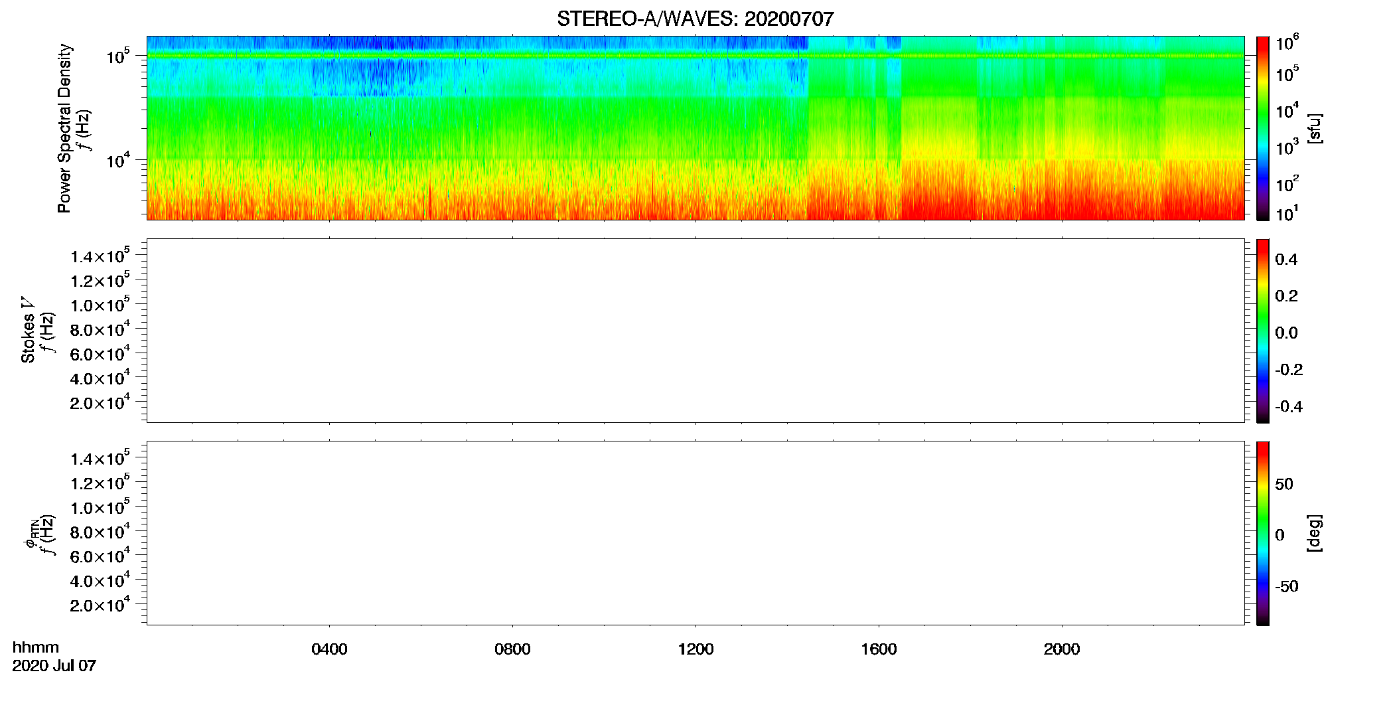Click the Power Spectral Density axis label

click(64, 128)
